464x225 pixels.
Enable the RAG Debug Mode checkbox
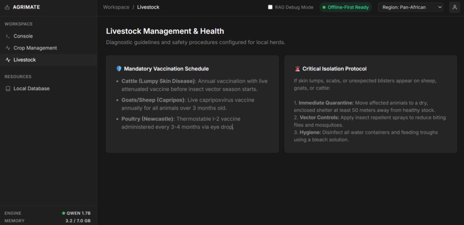pos(270,7)
